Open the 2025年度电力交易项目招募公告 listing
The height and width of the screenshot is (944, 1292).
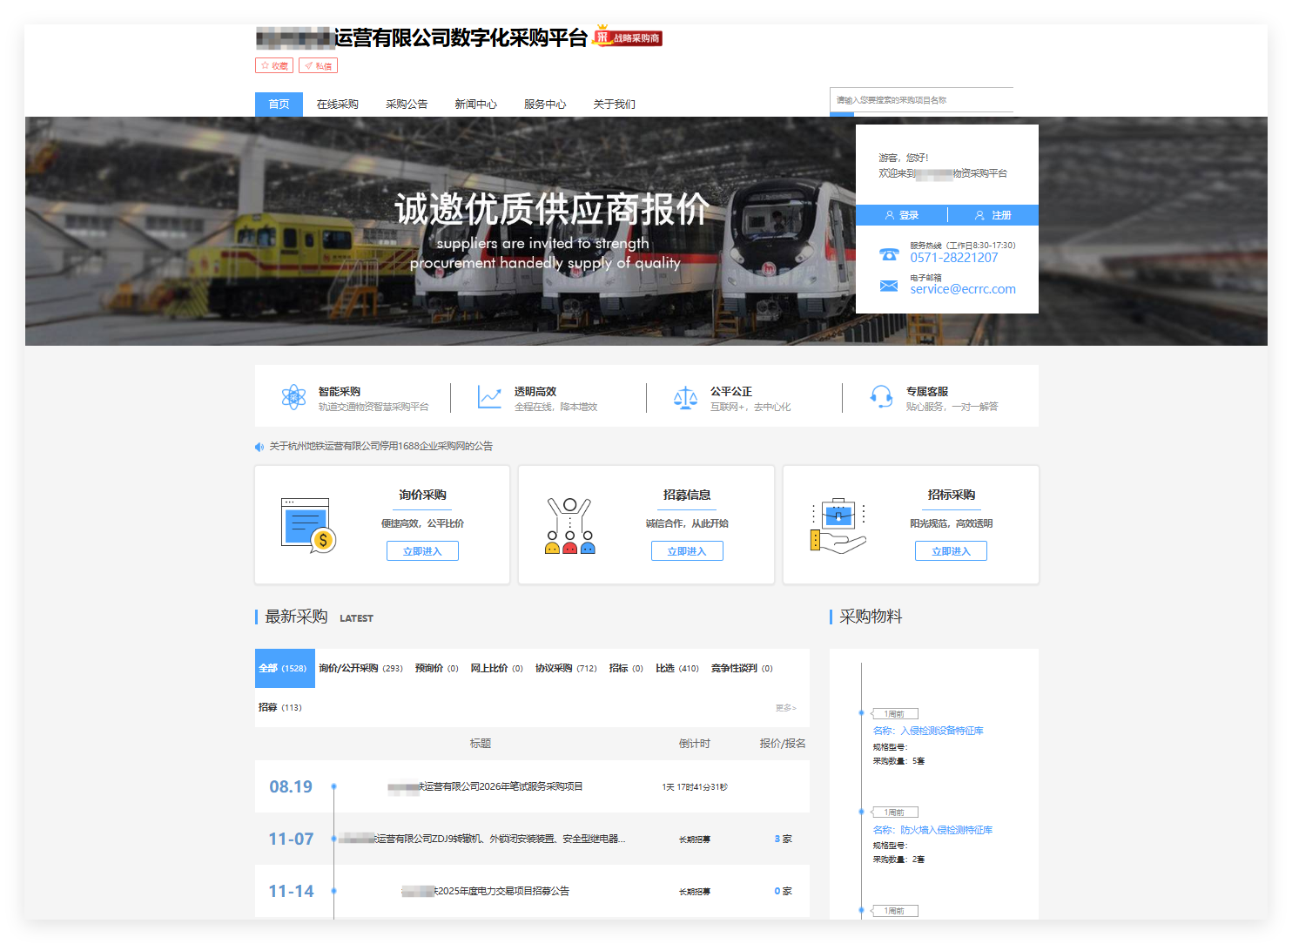point(485,892)
